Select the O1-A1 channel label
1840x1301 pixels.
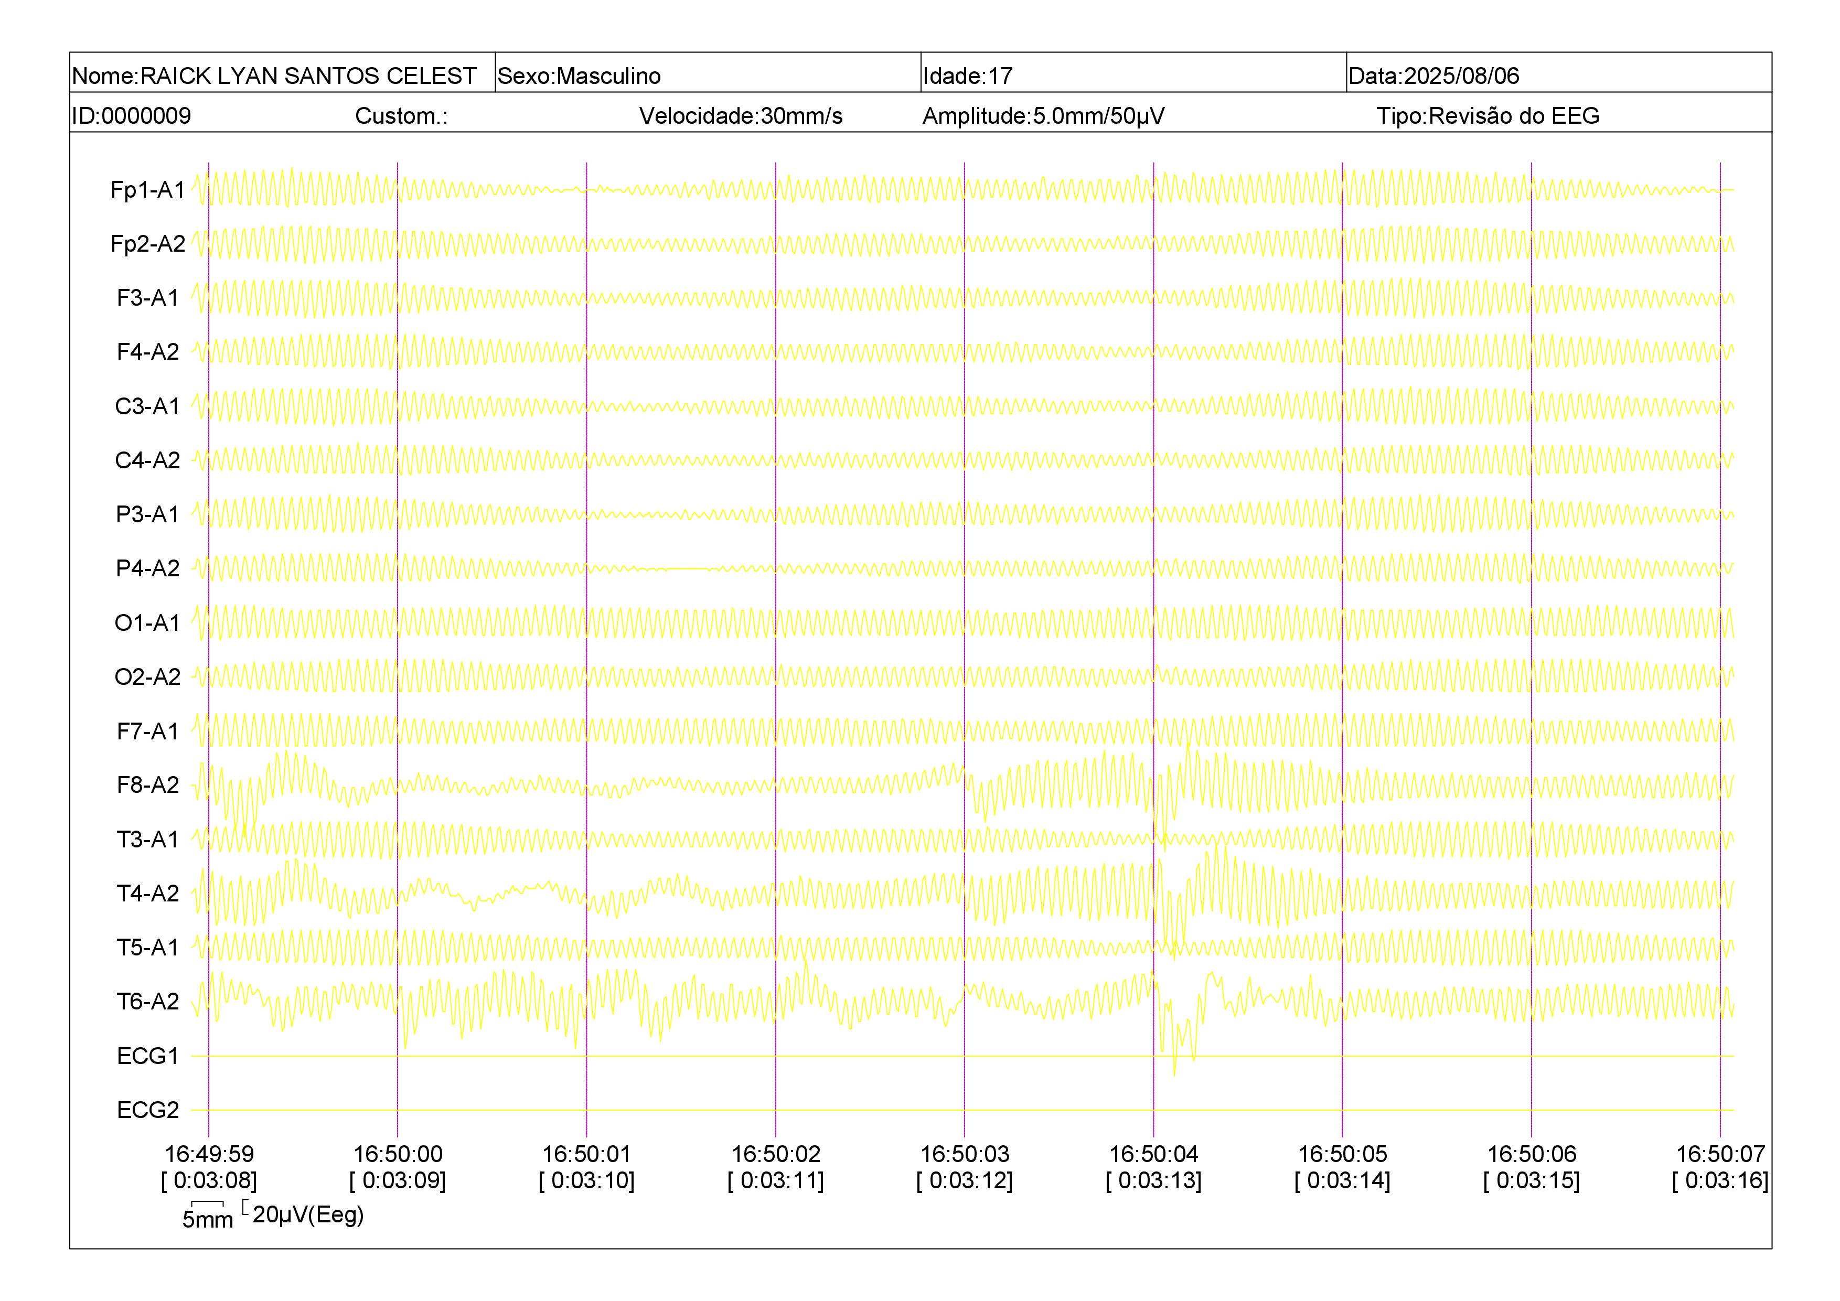(x=147, y=622)
